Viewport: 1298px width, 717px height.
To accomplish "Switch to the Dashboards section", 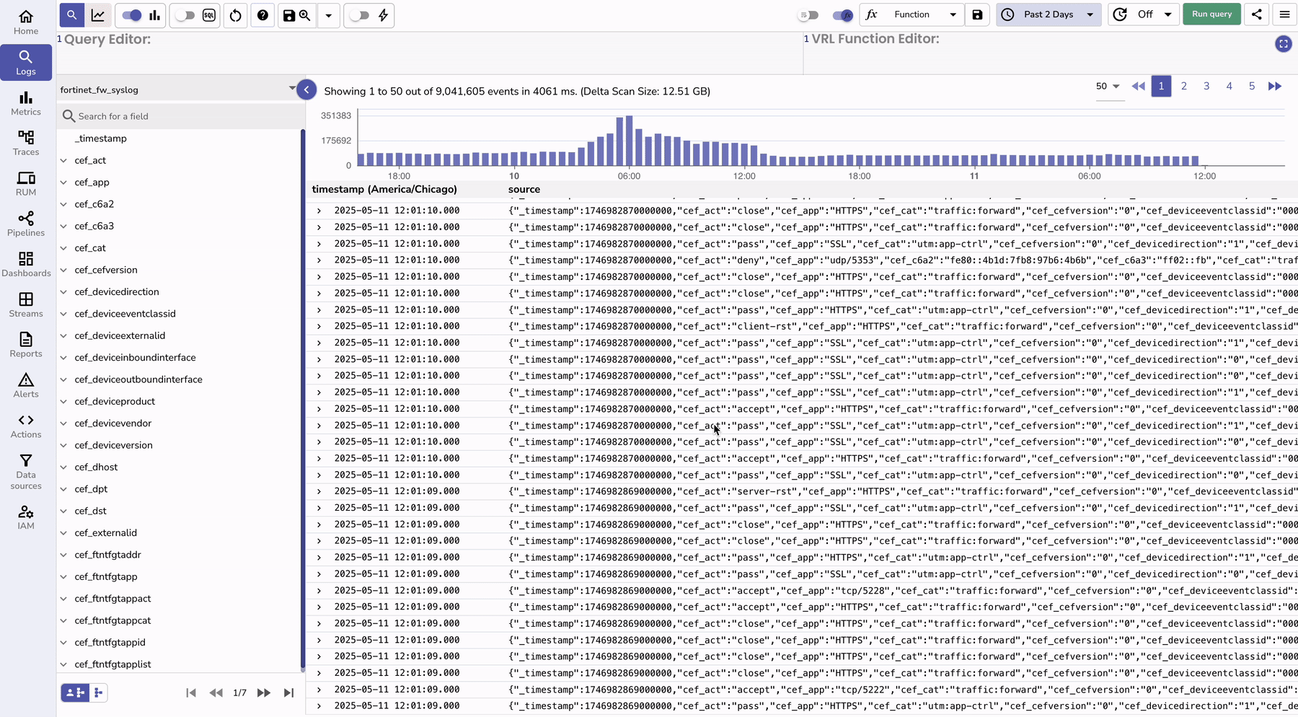I will pos(26,264).
